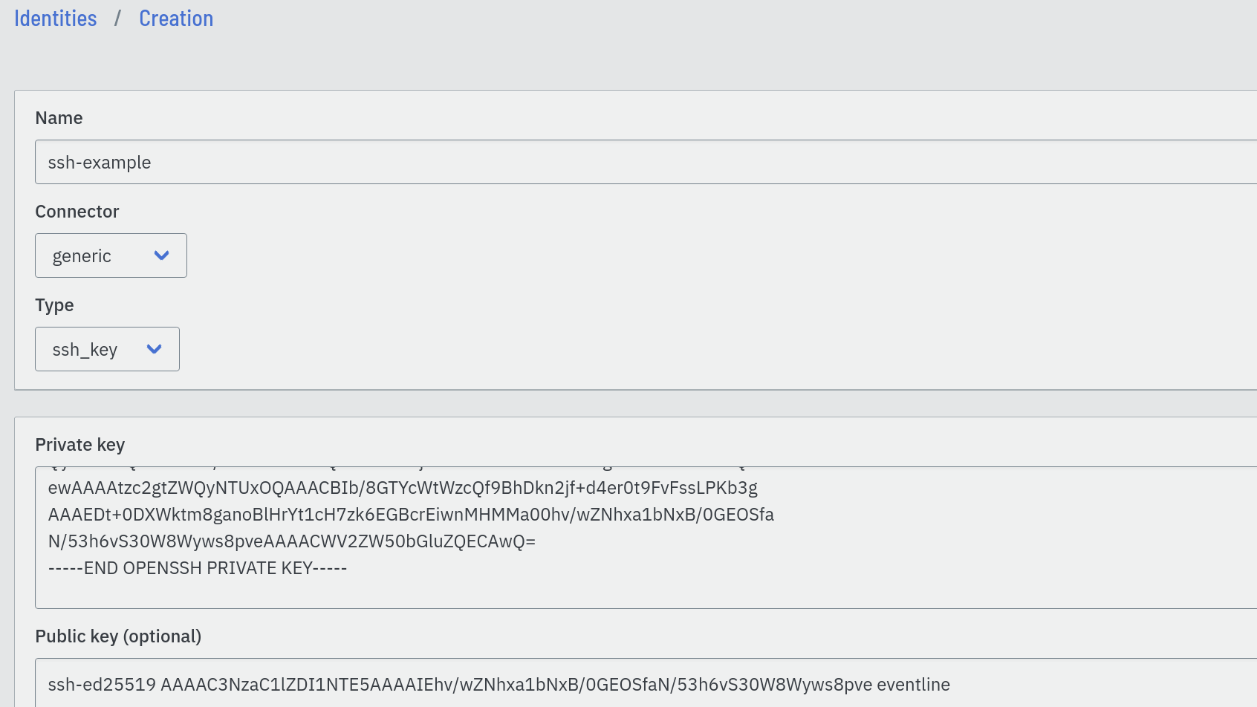Click the private key line starting with AAAEDt+0DX

(411, 515)
